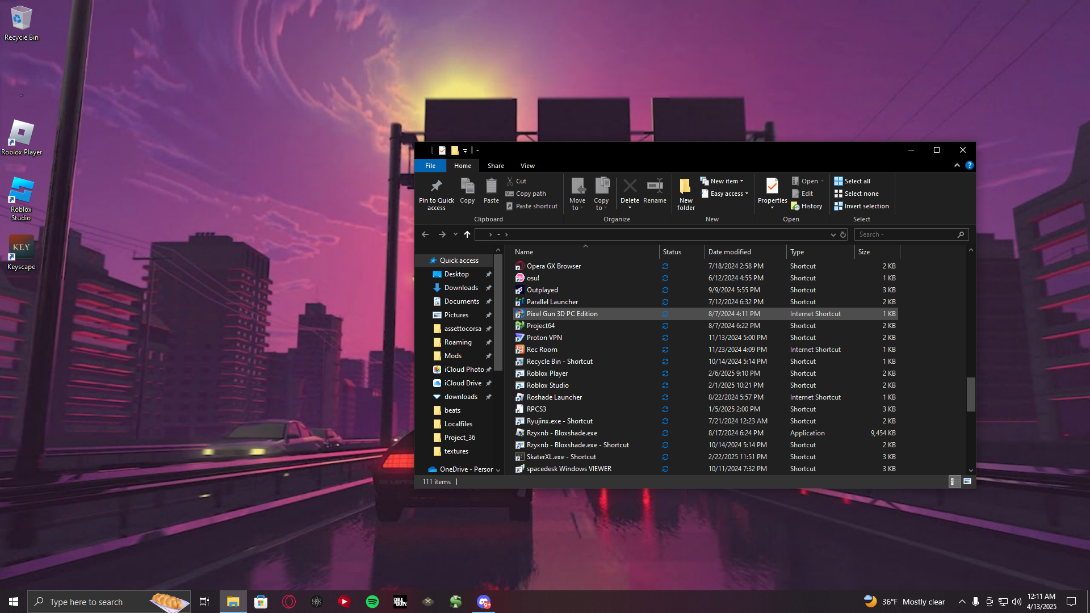Open Discord from the taskbar
The image size is (1090, 613).
pos(484,602)
